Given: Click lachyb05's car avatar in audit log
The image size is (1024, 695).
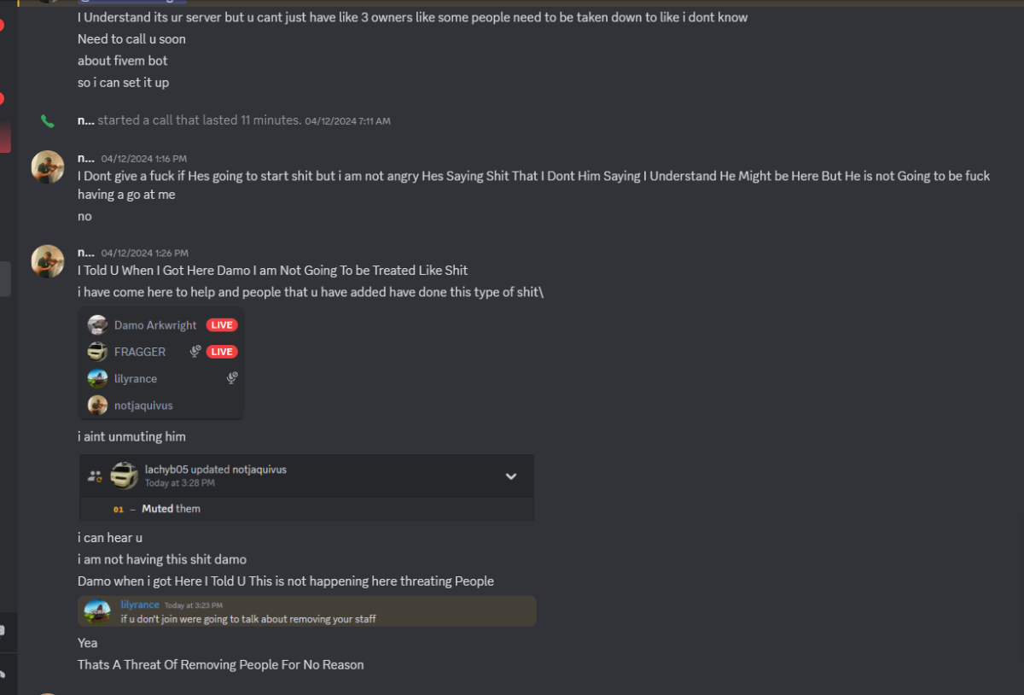Looking at the screenshot, I should point(125,476).
